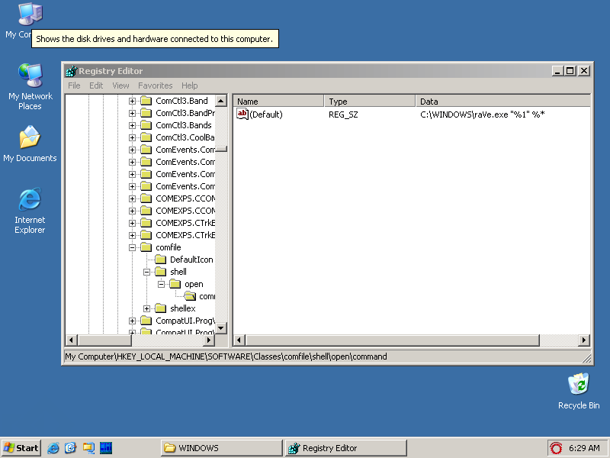Viewport: 610px width, 458px height.
Task: Click the folder icon of the shell key
Action: click(160, 272)
